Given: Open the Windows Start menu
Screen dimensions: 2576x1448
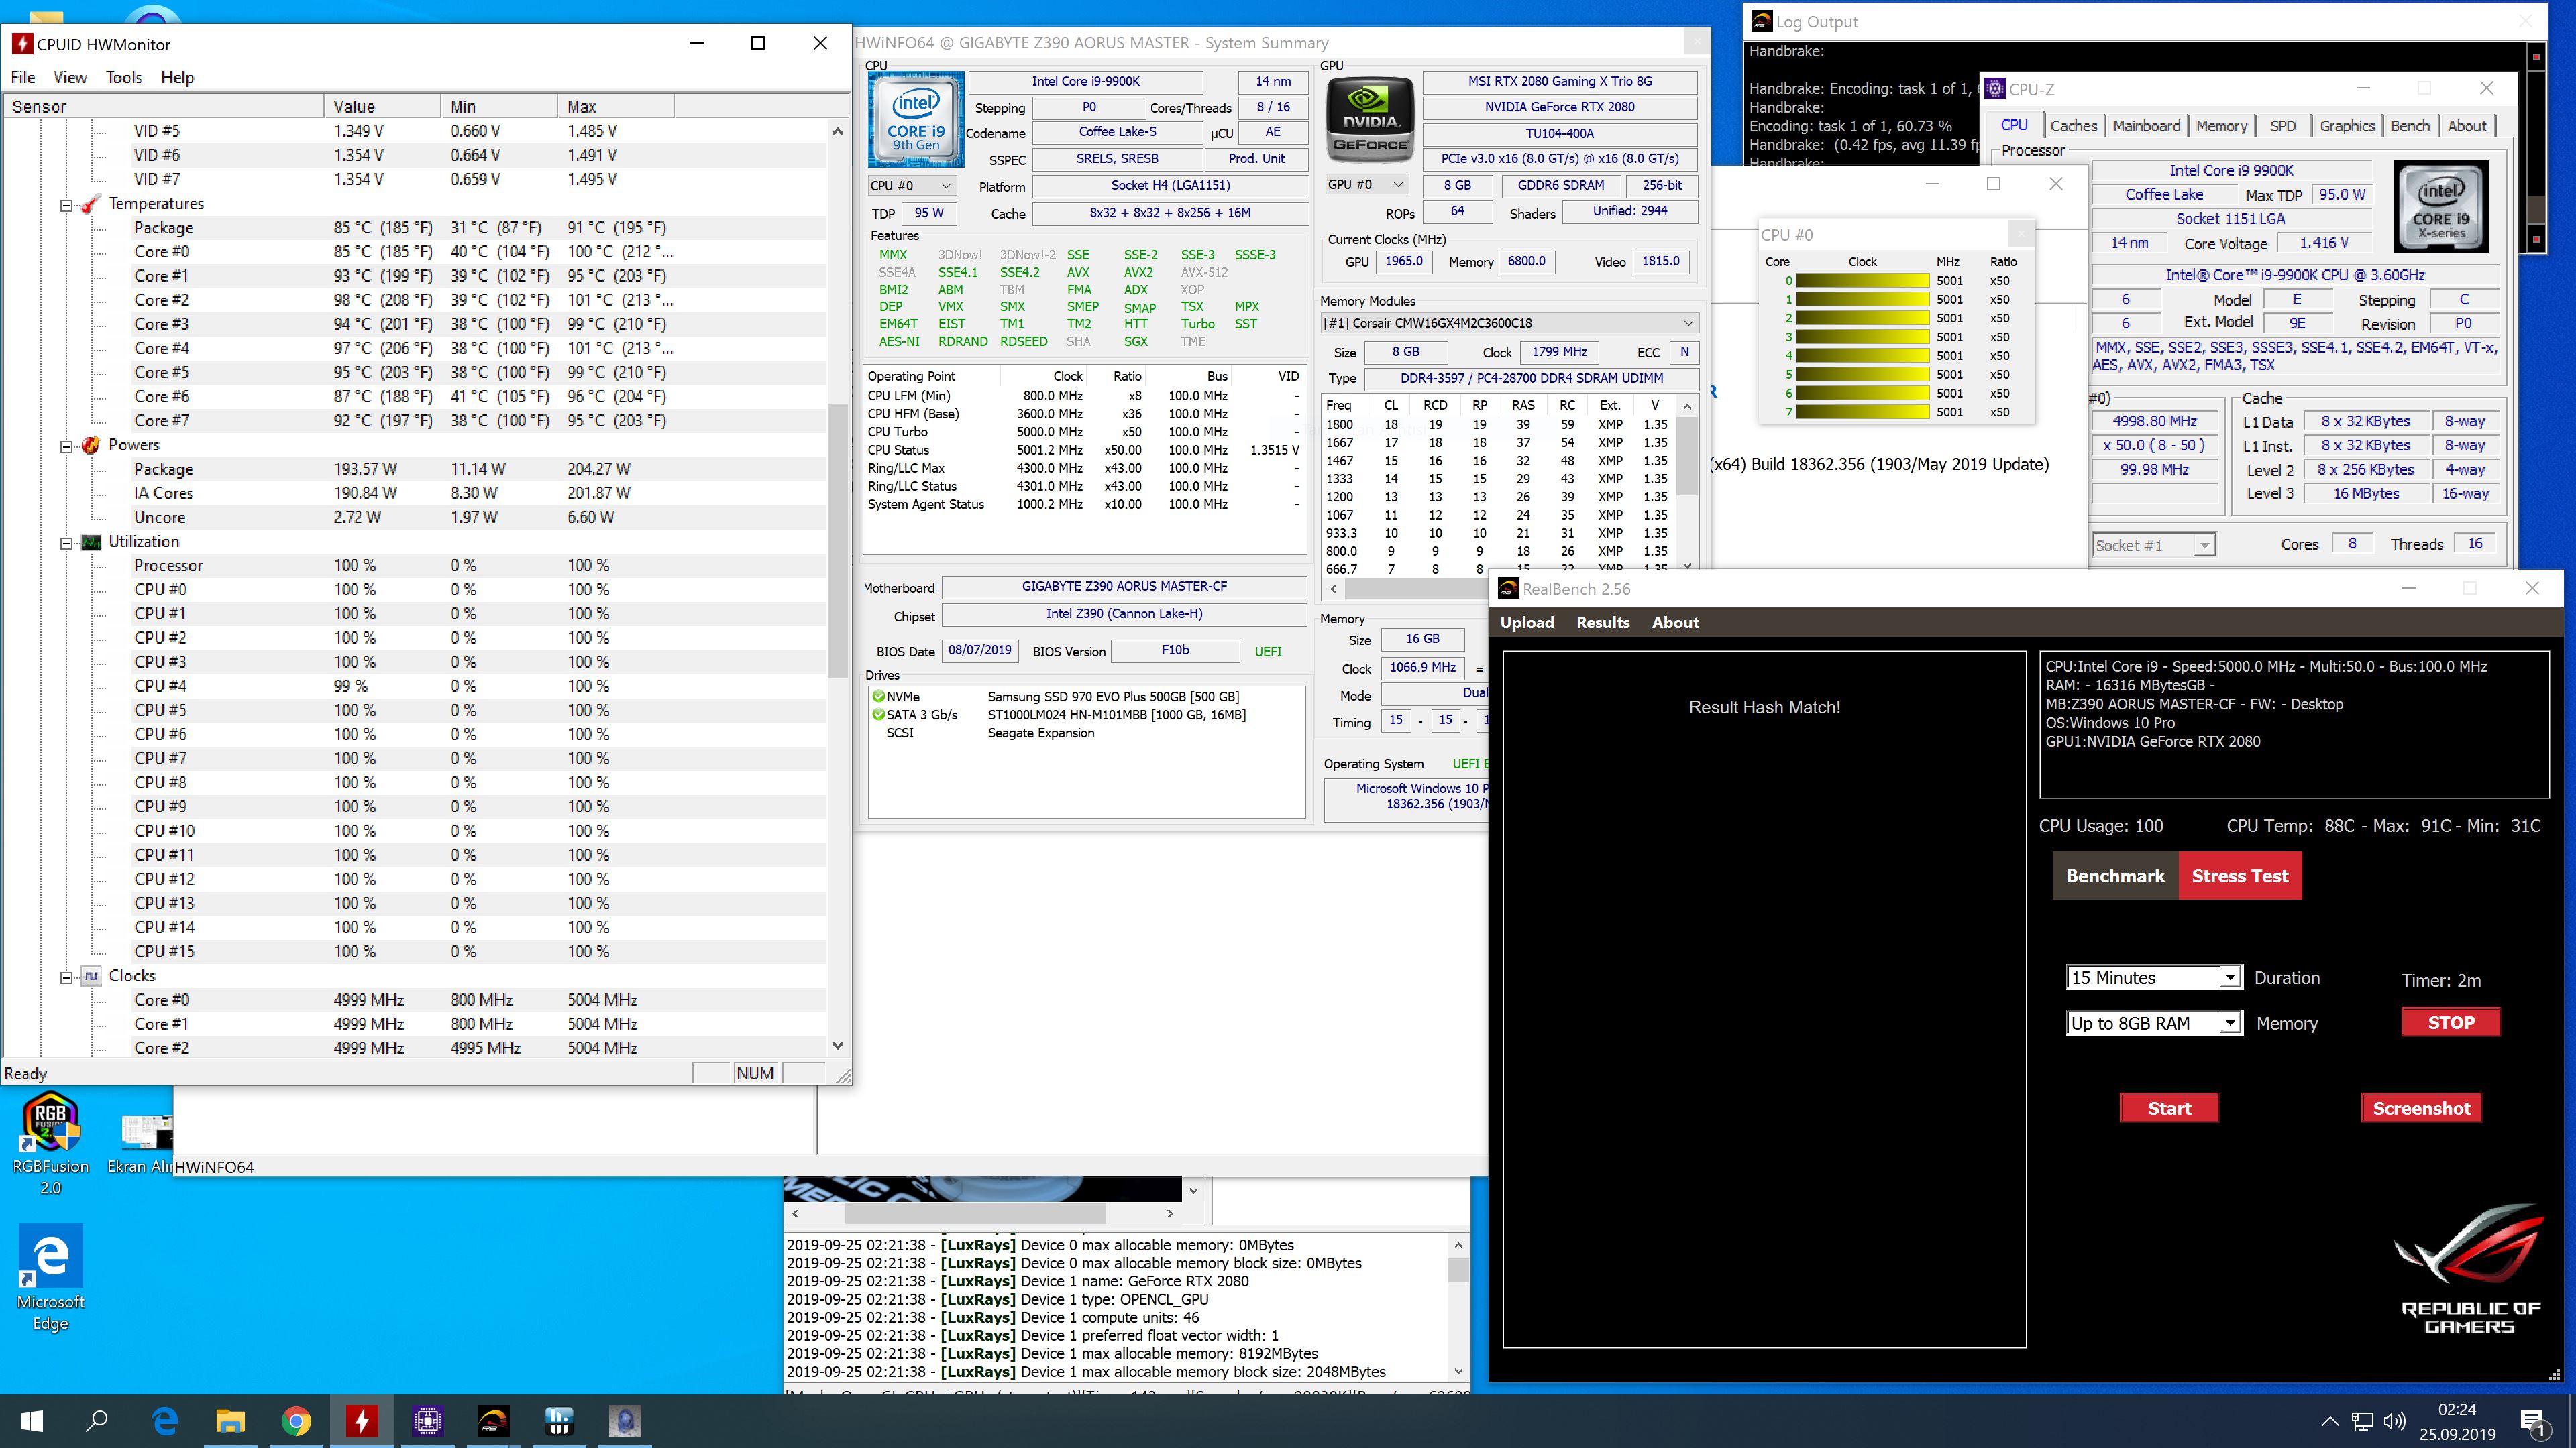Looking at the screenshot, I should (x=32, y=1421).
